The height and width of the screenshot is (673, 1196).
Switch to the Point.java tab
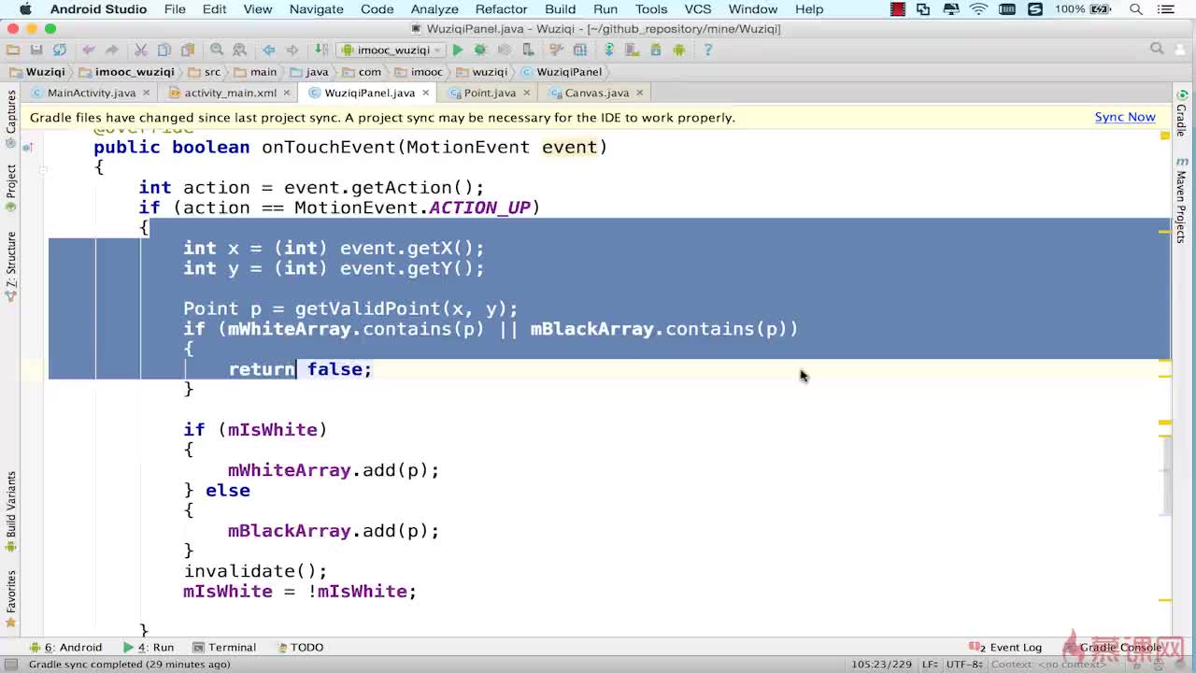pyautogui.click(x=490, y=93)
